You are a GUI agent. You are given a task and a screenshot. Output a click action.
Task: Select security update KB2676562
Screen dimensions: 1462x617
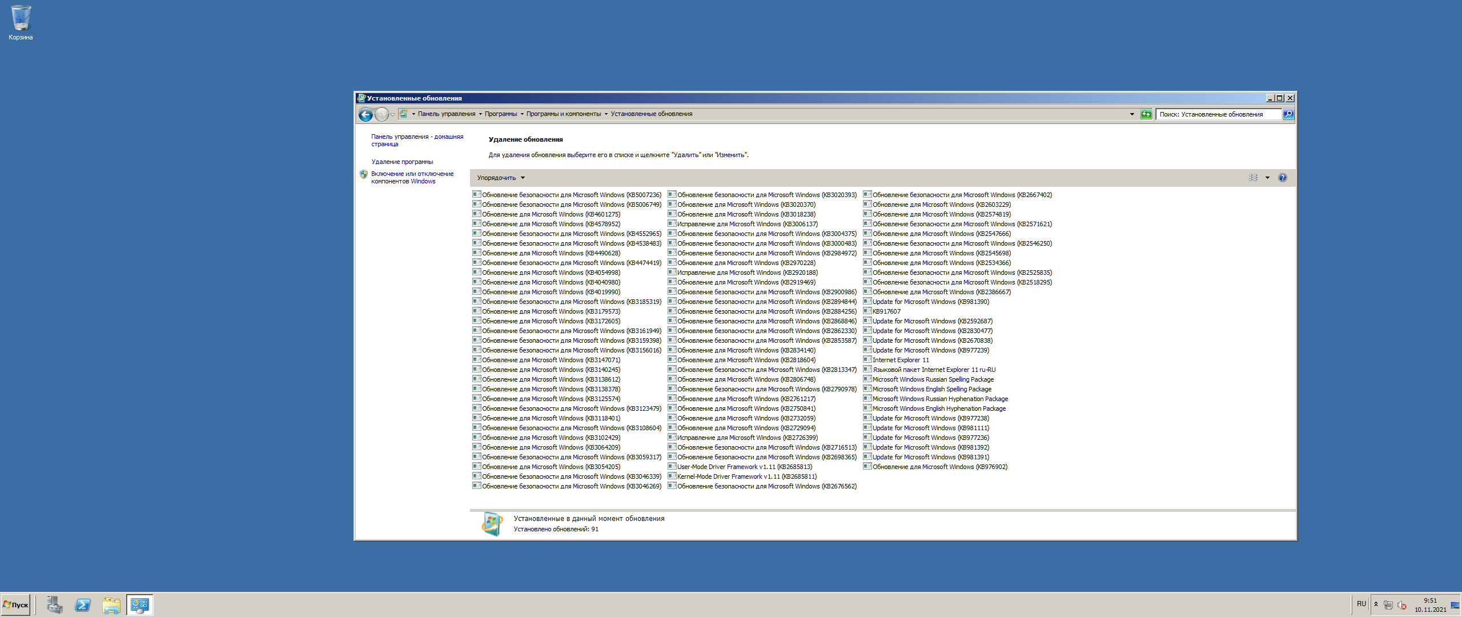(762, 486)
